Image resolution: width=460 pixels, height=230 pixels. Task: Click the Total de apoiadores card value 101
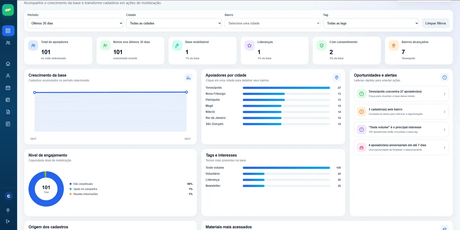[x=46, y=52]
